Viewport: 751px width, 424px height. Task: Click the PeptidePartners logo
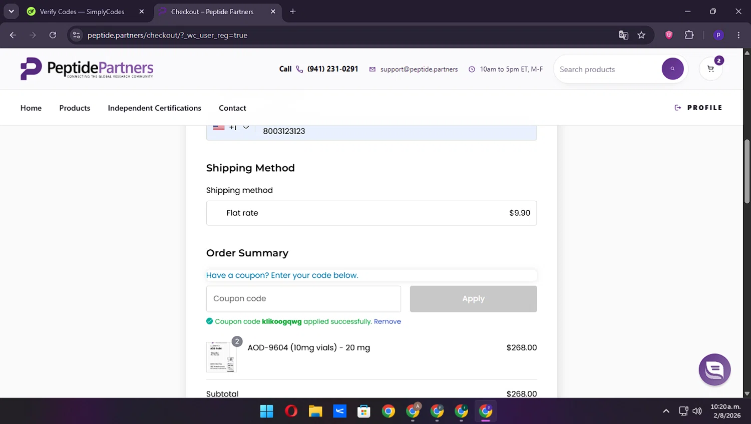pos(87,69)
